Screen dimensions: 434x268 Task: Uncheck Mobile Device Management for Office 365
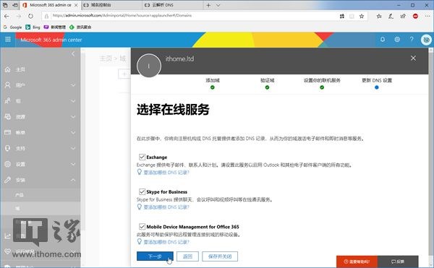(x=142, y=227)
